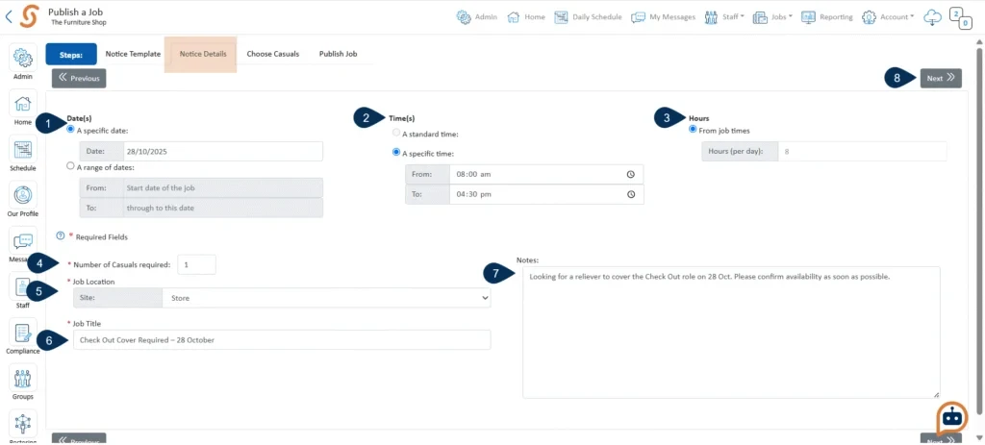
Task: Click the cloud download icon
Action: pyautogui.click(x=932, y=17)
